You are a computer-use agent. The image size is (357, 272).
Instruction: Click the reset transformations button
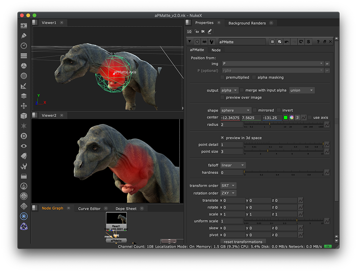pos(243,242)
